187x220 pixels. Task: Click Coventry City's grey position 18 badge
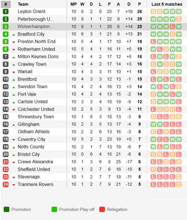point(6,139)
